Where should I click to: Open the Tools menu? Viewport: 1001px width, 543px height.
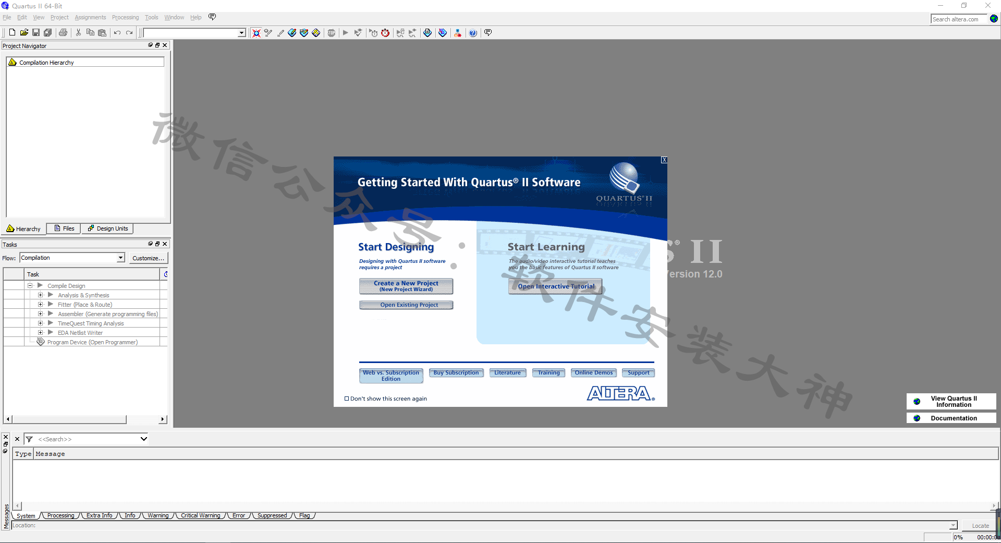point(151,17)
